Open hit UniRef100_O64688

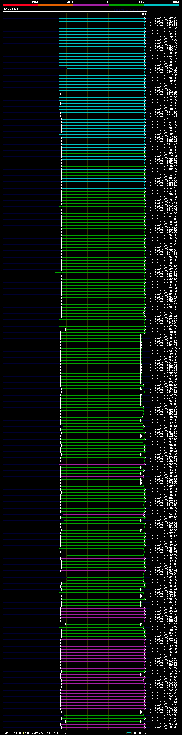(x=163, y=25)
